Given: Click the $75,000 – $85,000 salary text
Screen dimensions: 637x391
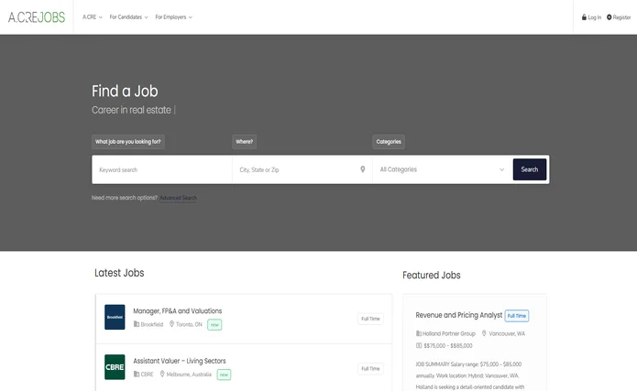Looking at the screenshot, I should point(448,346).
